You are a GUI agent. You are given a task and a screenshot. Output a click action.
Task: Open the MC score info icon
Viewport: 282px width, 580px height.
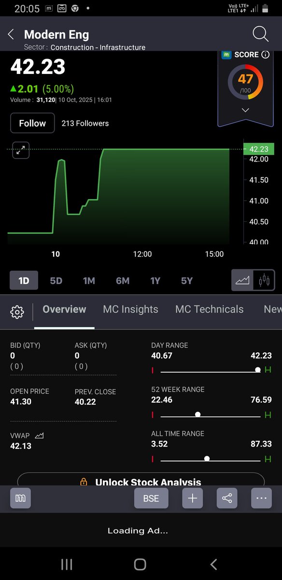tap(265, 55)
